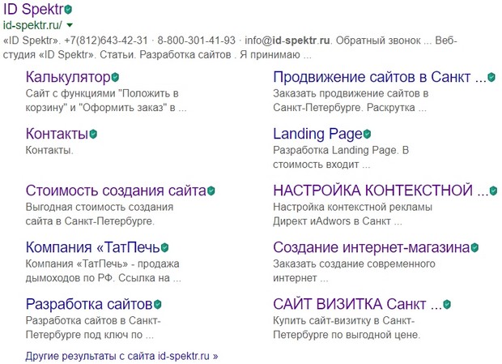Click snippet 'Сайт с функциями "Положить в'
This screenshot has width=502, height=364.
pyautogui.click(x=102, y=93)
